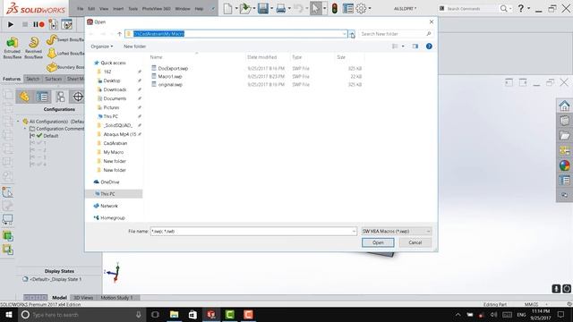Screen dimensions: 573x322
Task: Open Design Library icon in task pane
Action: [564, 121]
